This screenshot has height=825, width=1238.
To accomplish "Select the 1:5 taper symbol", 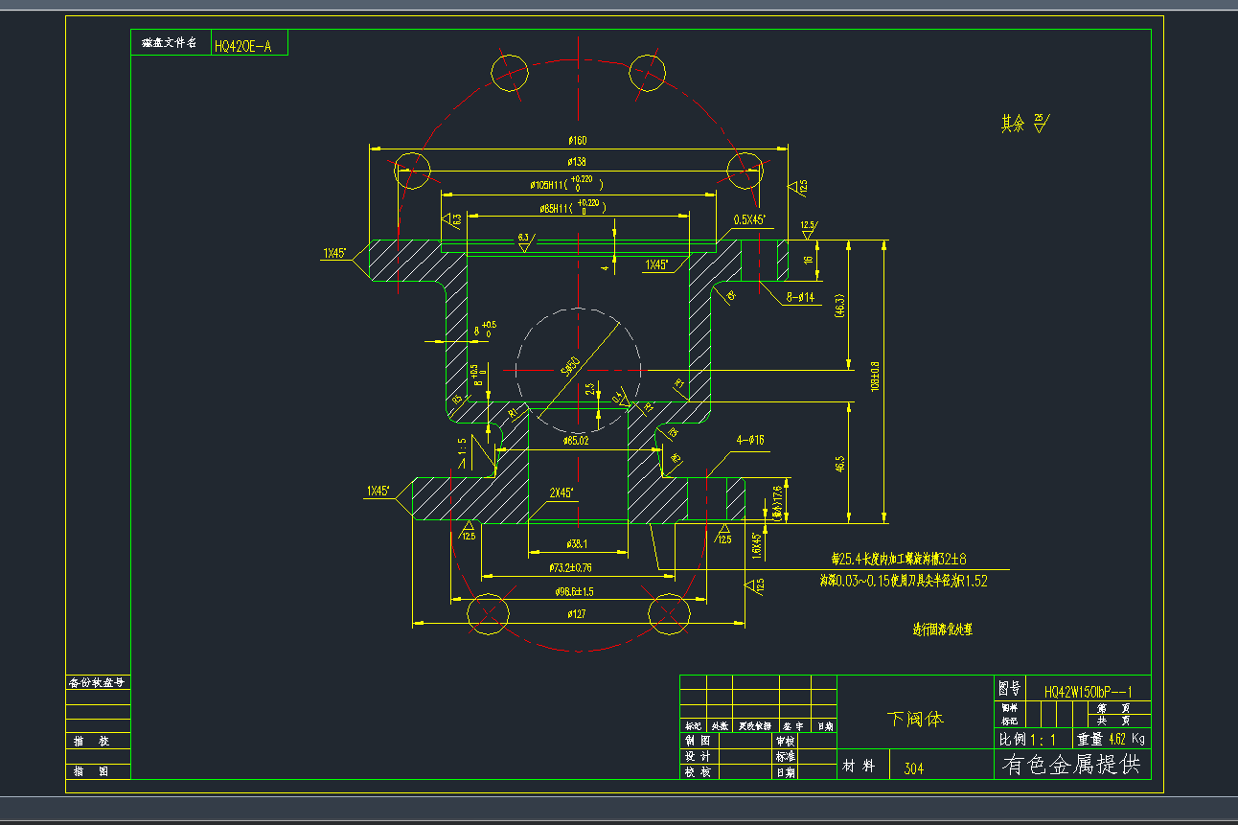I will click(x=463, y=448).
